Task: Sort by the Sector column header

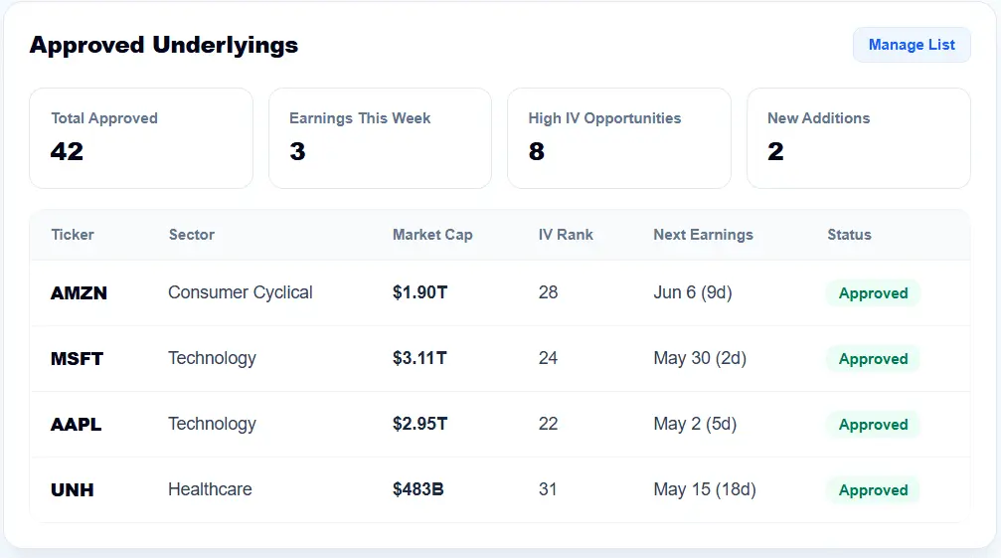Action: [192, 235]
